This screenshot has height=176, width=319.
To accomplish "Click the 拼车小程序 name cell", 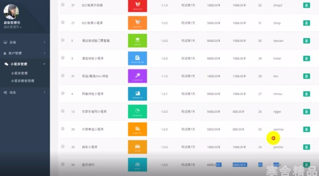I will (90, 147).
